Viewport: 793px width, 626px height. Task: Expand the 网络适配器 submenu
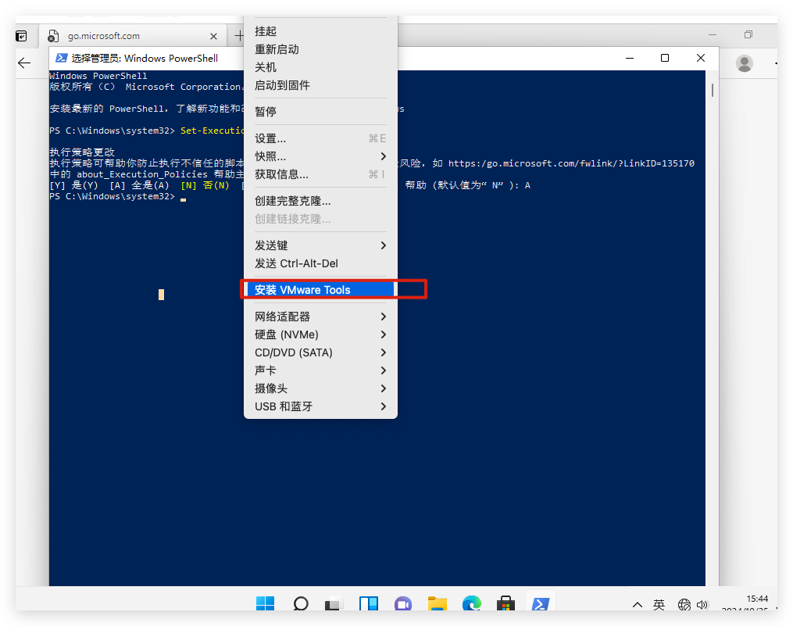tap(320, 317)
